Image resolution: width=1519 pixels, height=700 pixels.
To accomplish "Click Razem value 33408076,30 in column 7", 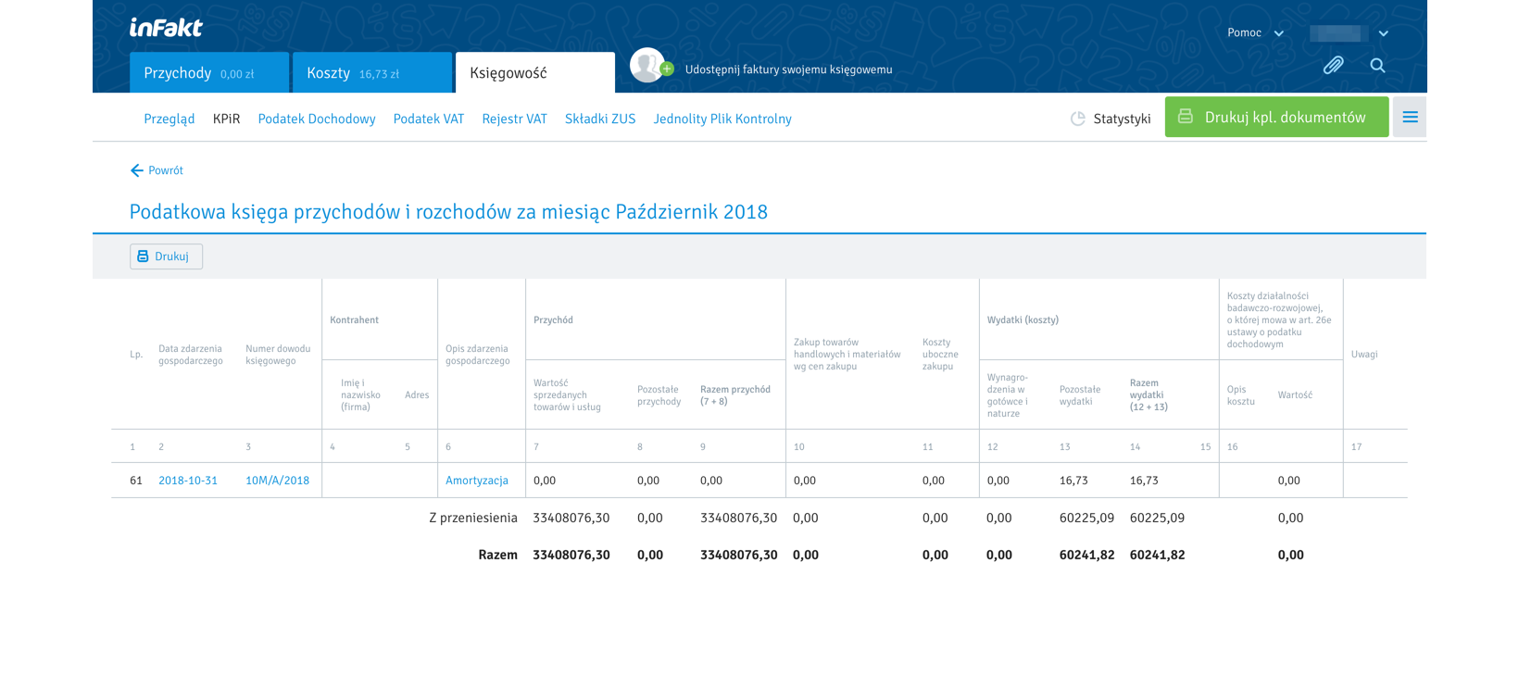I will click(x=571, y=555).
